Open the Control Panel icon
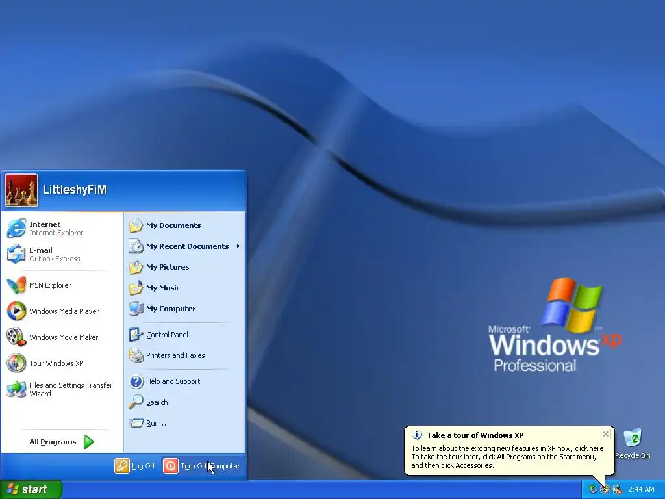Screen dimensions: 665x499 point(136,335)
